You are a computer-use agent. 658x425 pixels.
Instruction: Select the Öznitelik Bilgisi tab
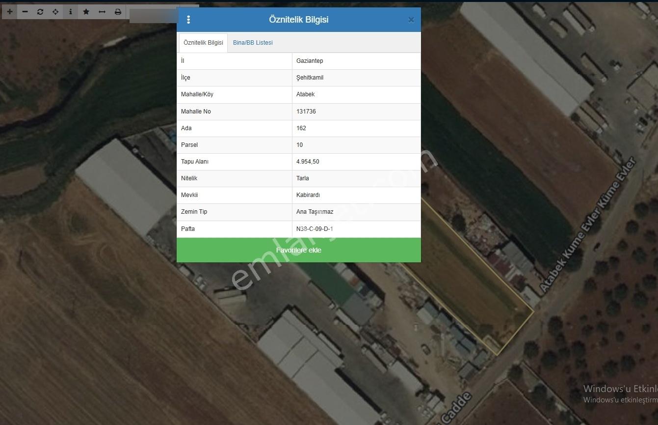point(203,43)
